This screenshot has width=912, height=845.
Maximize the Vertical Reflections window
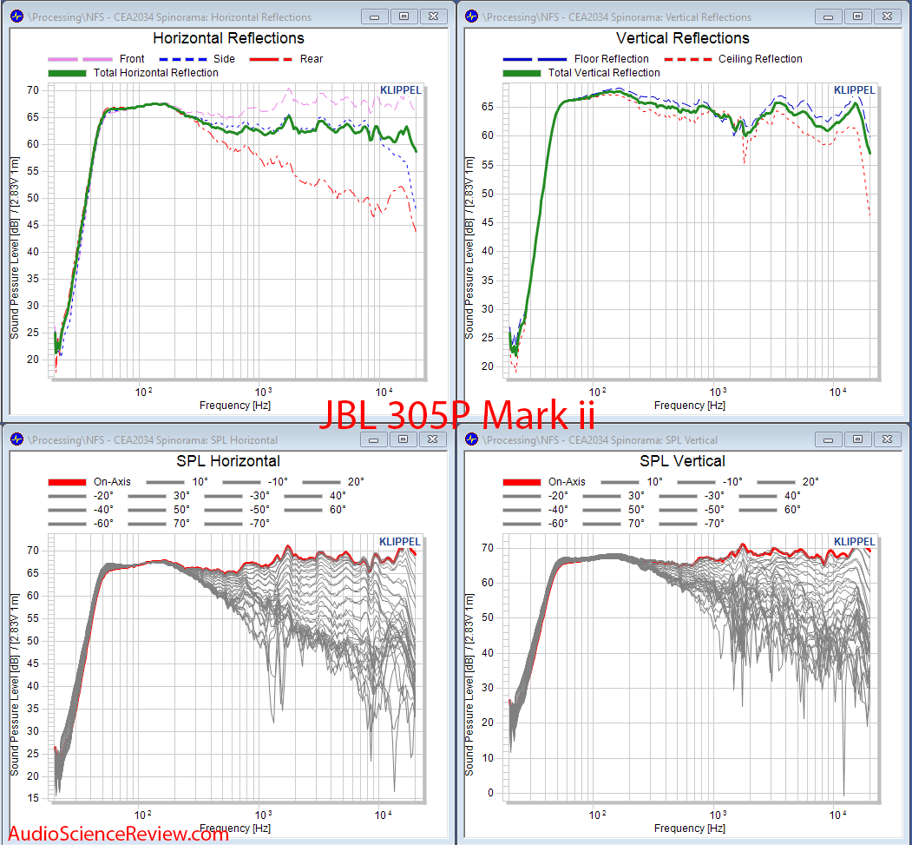(858, 17)
